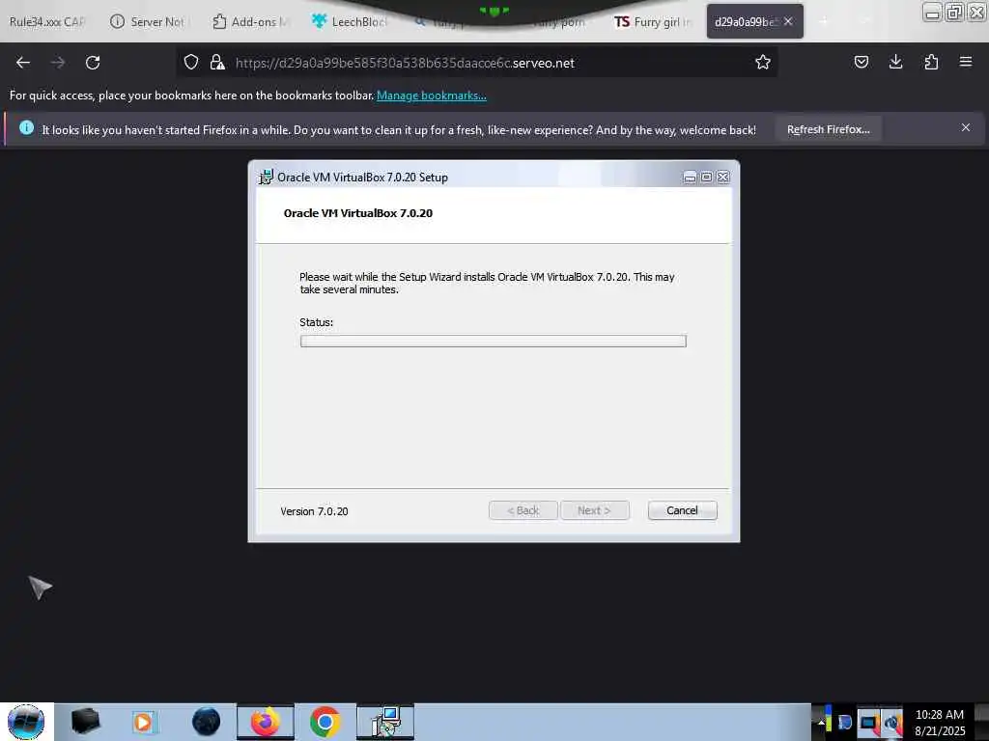Reload the current serveo.net page

pyautogui.click(x=93, y=63)
